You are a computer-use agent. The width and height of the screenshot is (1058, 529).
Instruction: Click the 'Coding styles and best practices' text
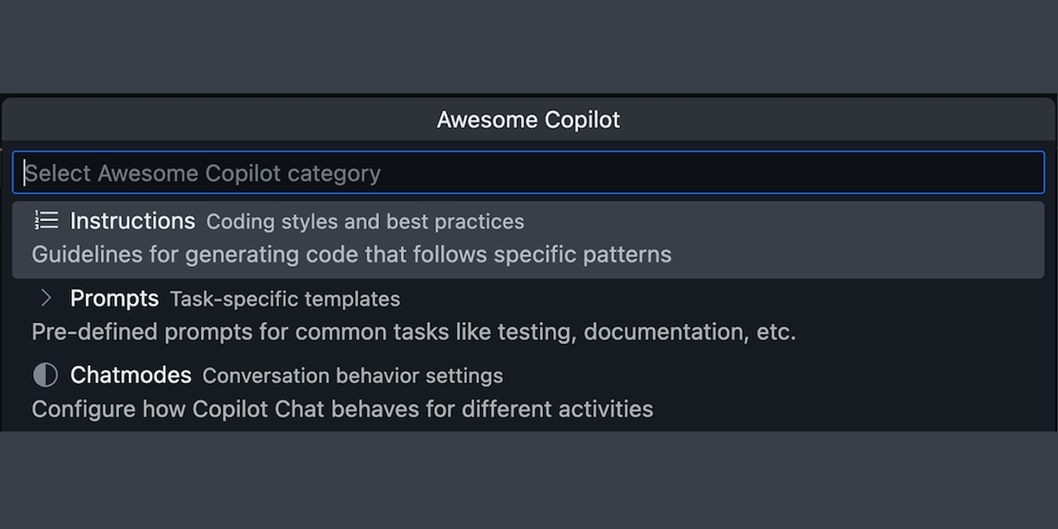tap(365, 222)
